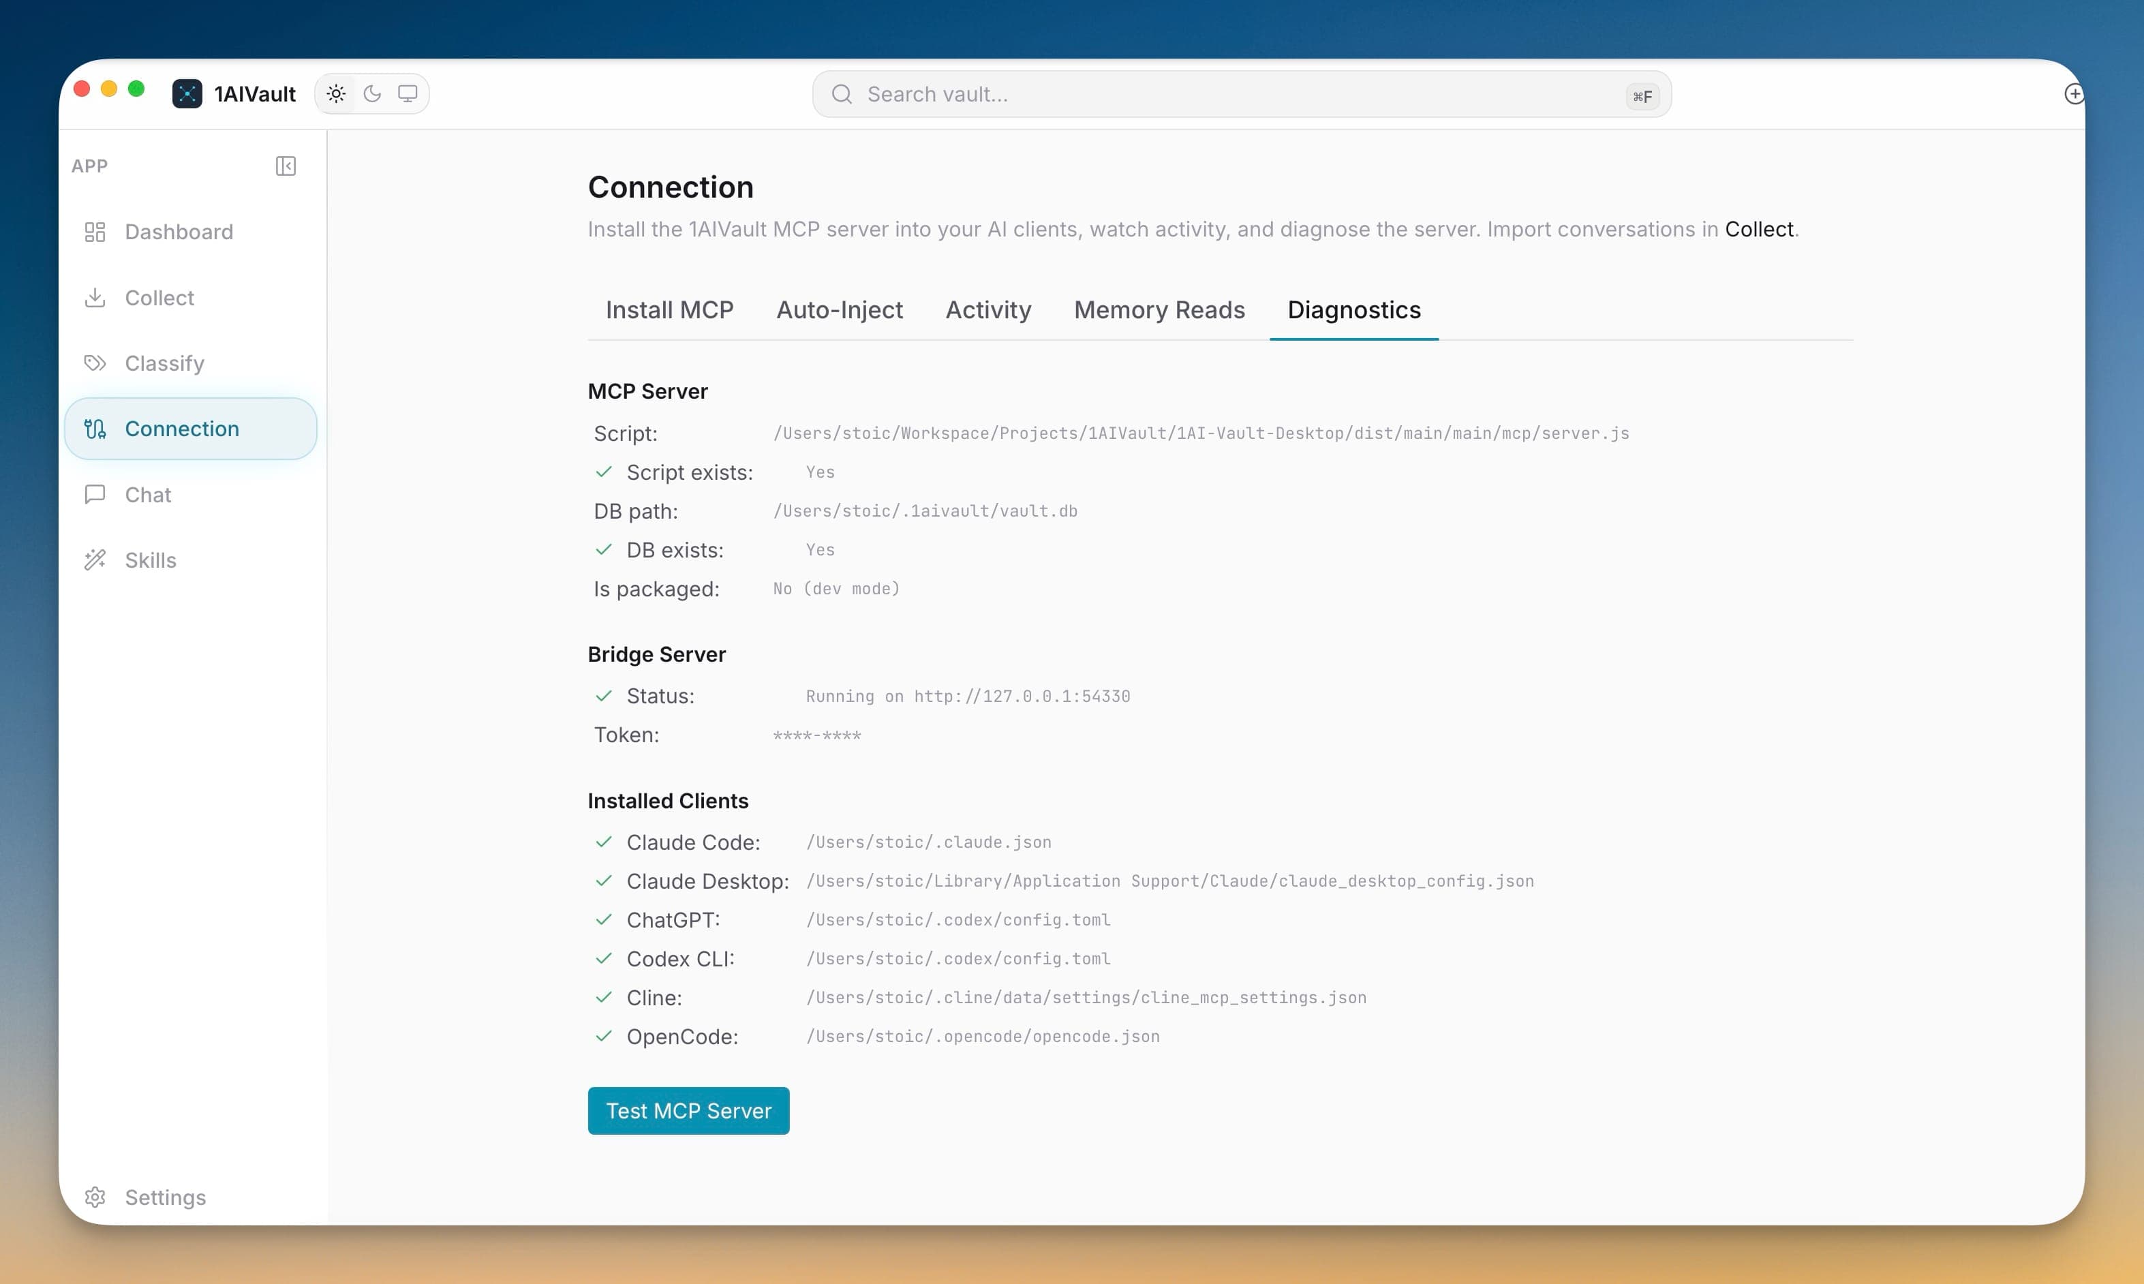Click the Installed Clients section heading
This screenshot has width=2144, height=1284.
click(668, 801)
